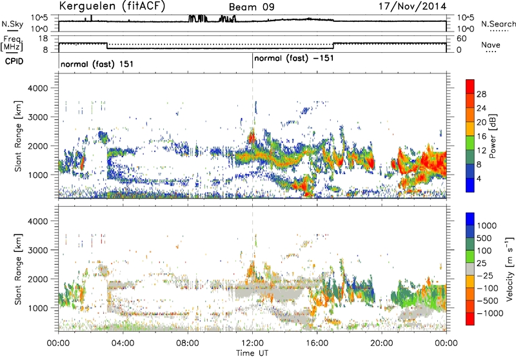Viewport: 516px width, 357px height.
Task: Click Slant Range [km] label of power panel
Action: (x=18, y=136)
